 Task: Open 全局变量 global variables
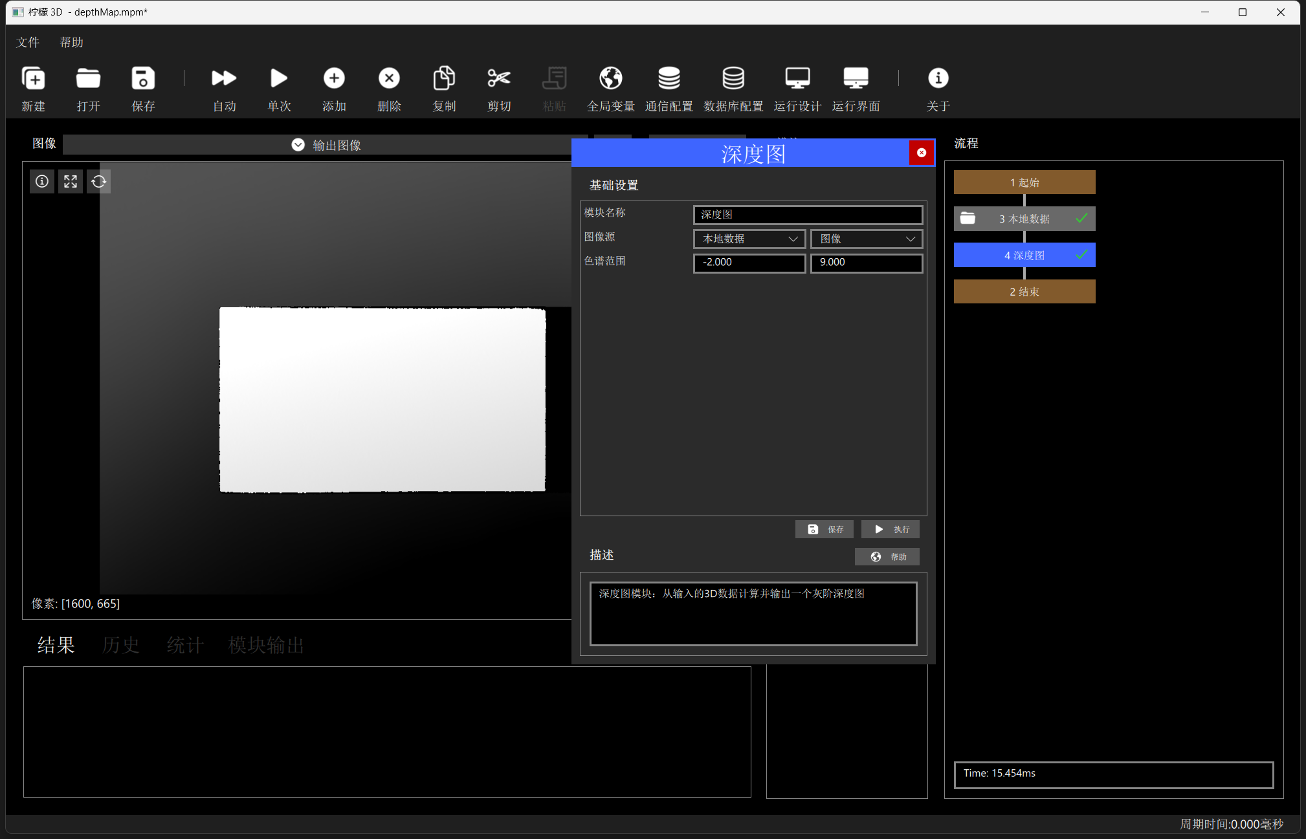pos(610,78)
